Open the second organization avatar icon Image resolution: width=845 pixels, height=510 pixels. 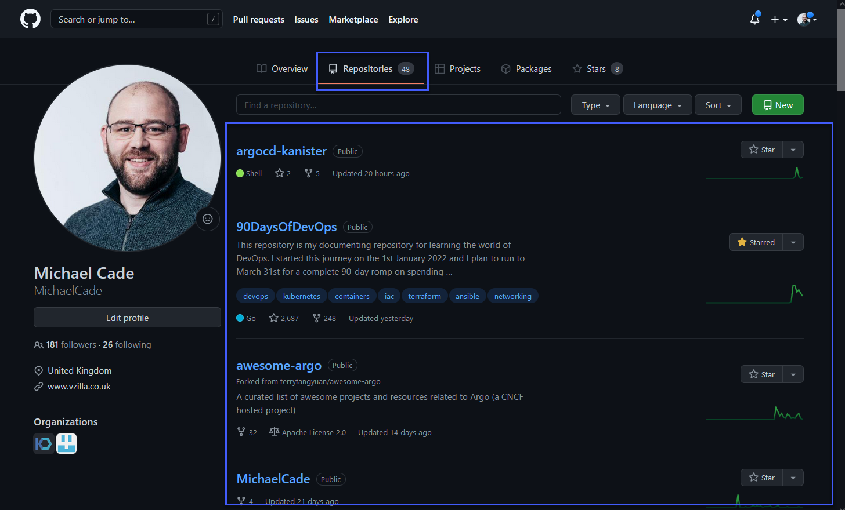pos(66,443)
